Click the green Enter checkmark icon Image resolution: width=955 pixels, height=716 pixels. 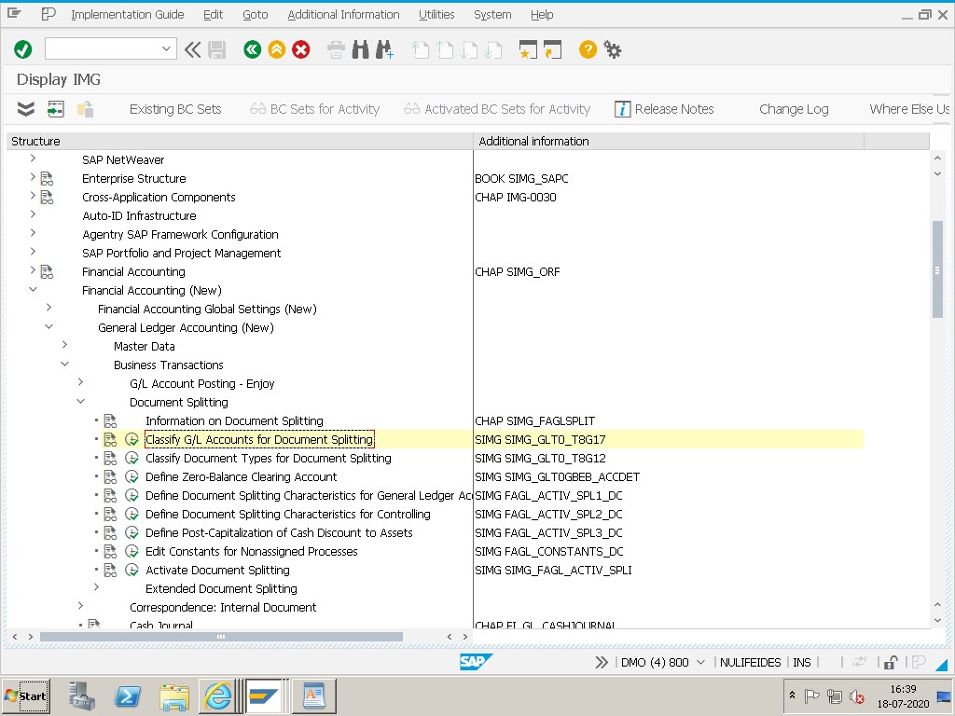(23, 49)
